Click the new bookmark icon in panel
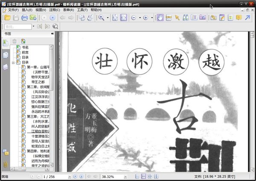This screenshot has width=256, height=181. (23, 41)
